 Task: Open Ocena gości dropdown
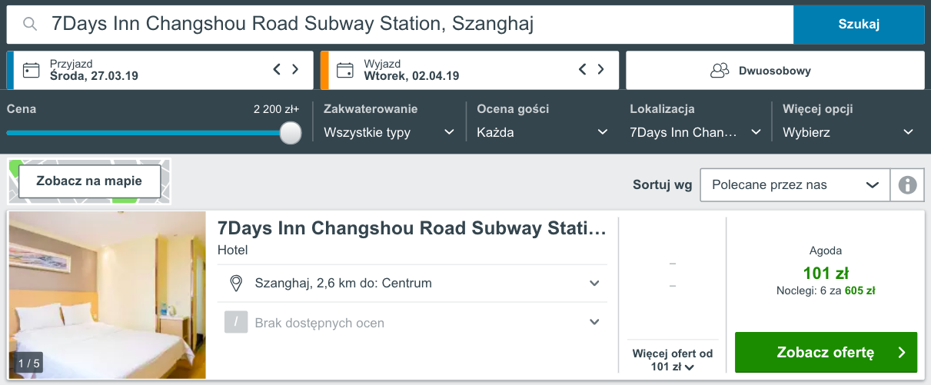coord(542,132)
